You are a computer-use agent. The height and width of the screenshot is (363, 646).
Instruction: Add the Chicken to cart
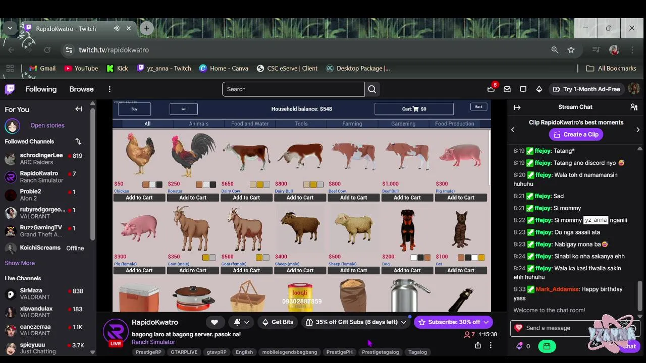(x=139, y=198)
